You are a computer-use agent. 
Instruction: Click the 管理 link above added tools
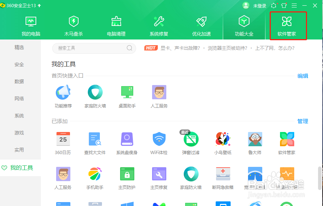pos(302,121)
